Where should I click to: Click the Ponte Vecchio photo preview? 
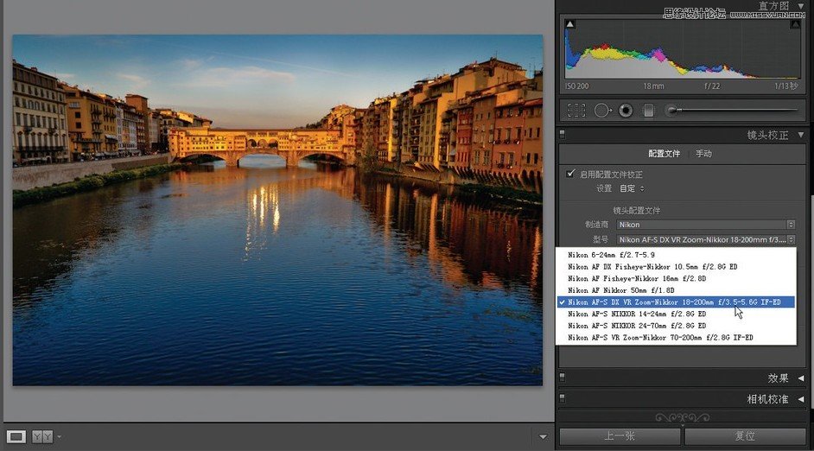point(277,210)
